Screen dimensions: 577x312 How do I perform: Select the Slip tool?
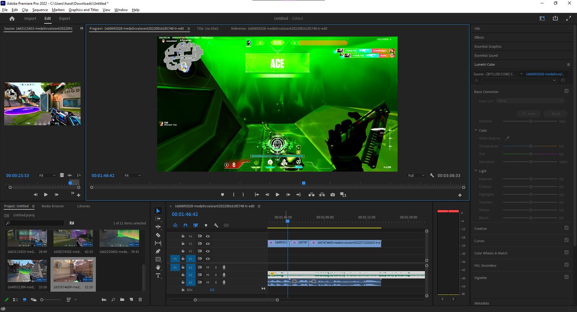point(159,243)
